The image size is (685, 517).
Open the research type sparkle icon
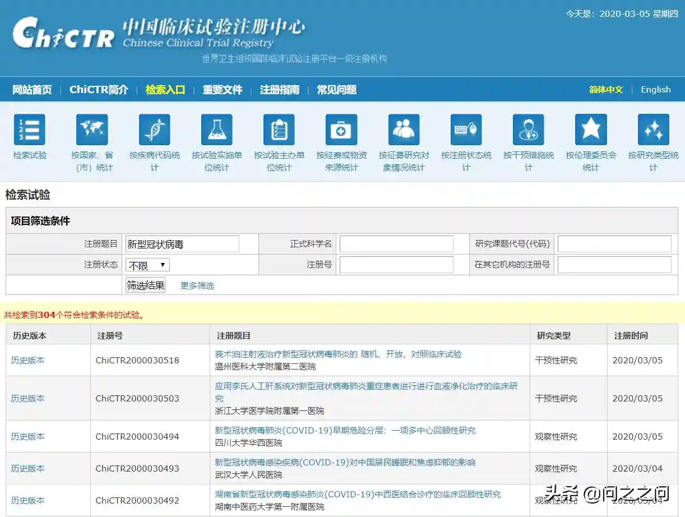[x=653, y=130]
